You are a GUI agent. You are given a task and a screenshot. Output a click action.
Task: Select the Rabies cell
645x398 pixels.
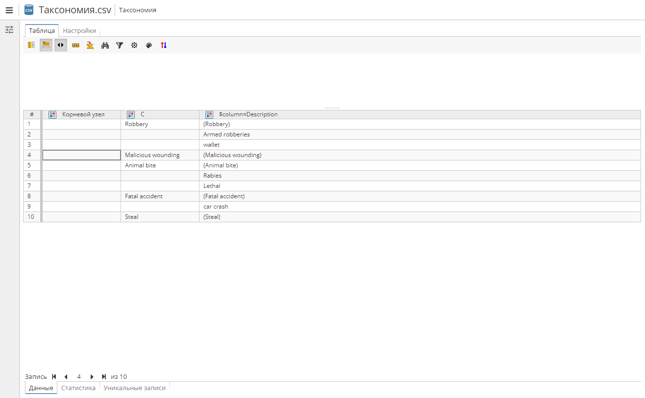pyautogui.click(x=420, y=176)
